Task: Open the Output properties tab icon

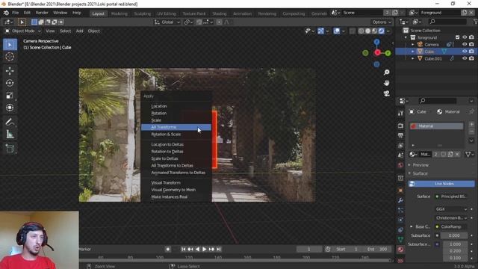Action: coord(400,135)
